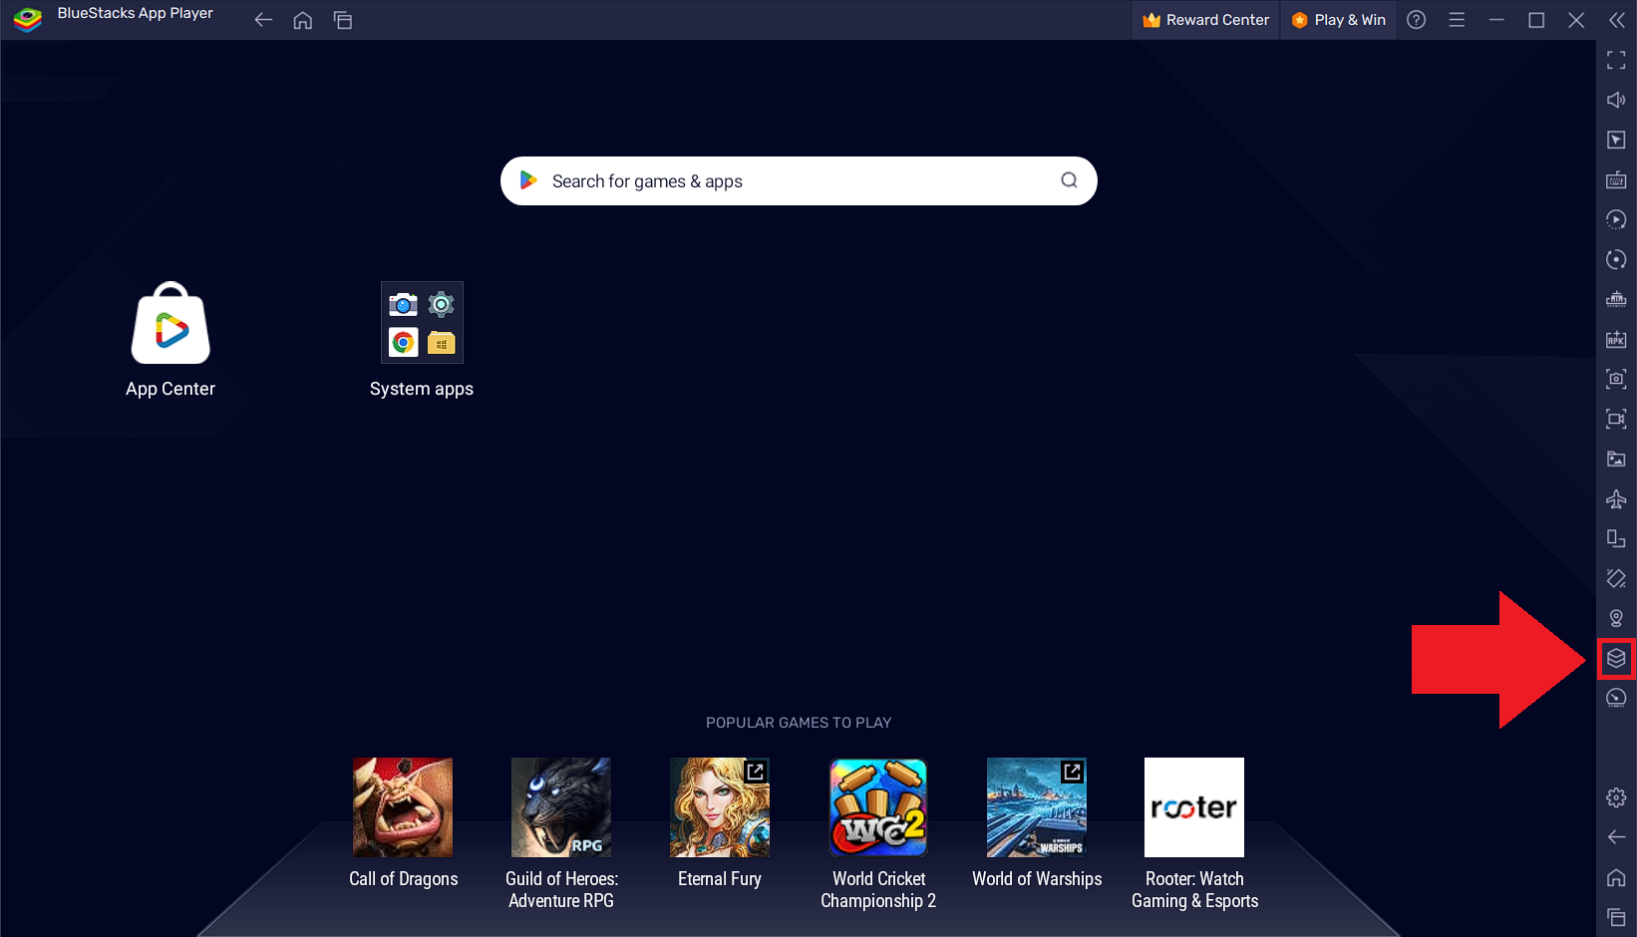Open Play & Win
The image size is (1637, 937).
(1338, 20)
